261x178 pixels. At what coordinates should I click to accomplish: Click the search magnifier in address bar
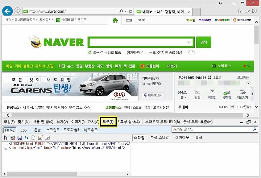point(121,11)
